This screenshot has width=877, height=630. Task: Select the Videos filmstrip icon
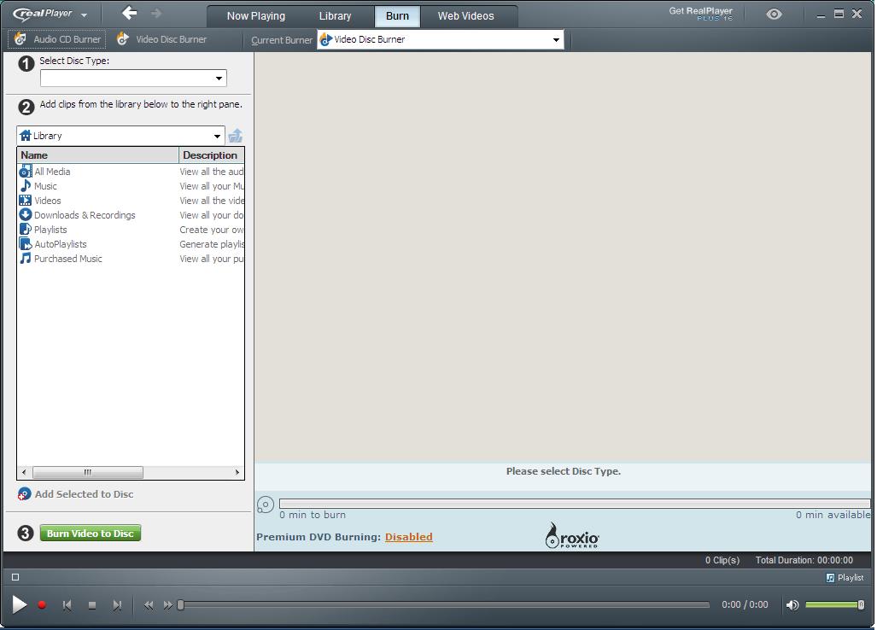[x=26, y=200]
